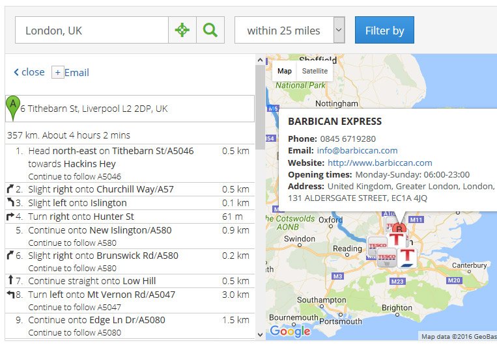
Task: Click into the London, UK search field
Action: click(92, 30)
